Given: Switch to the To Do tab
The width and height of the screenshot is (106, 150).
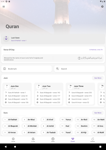Looking at the screenshot, I should [33, 140].
